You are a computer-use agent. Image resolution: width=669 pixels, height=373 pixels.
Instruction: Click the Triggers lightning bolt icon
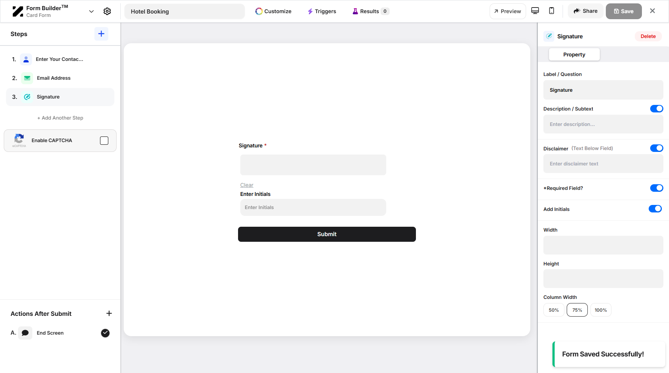coord(310,11)
